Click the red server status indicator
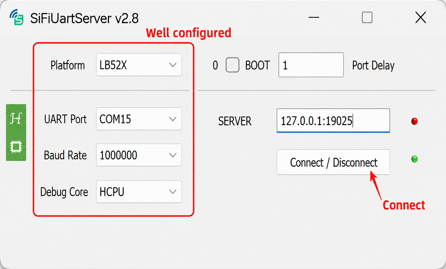The height and width of the screenshot is (269, 446). click(x=414, y=121)
